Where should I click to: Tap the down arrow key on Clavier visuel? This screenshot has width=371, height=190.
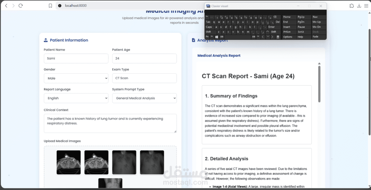click(268, 37)
